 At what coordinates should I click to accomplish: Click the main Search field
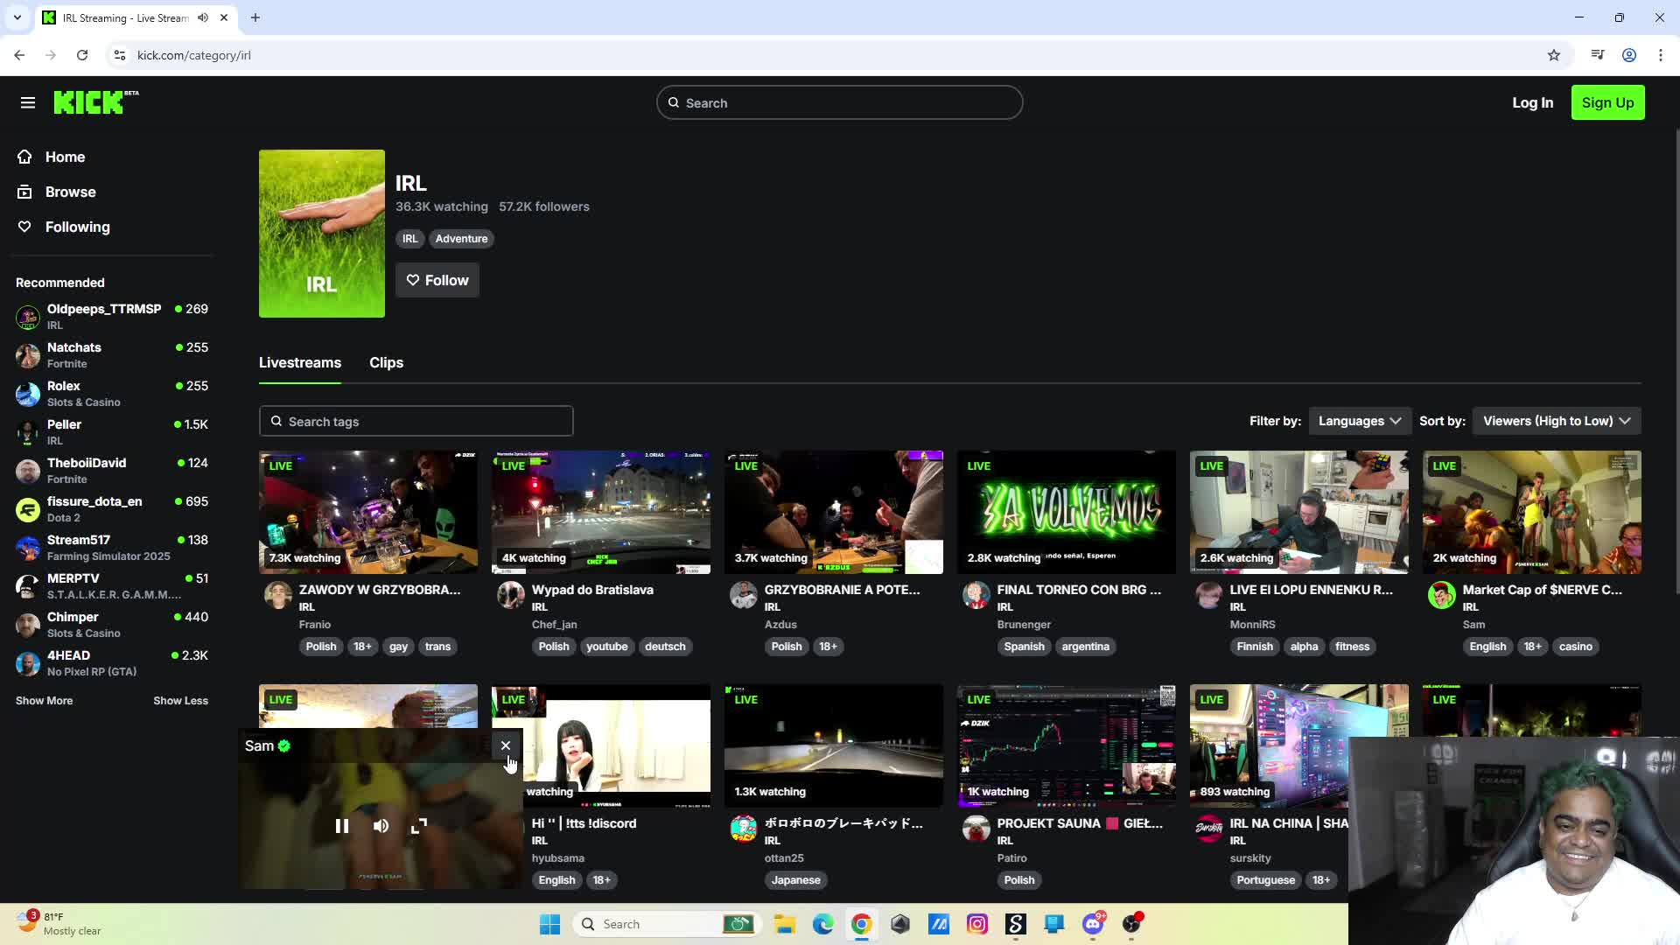point(839,102)
